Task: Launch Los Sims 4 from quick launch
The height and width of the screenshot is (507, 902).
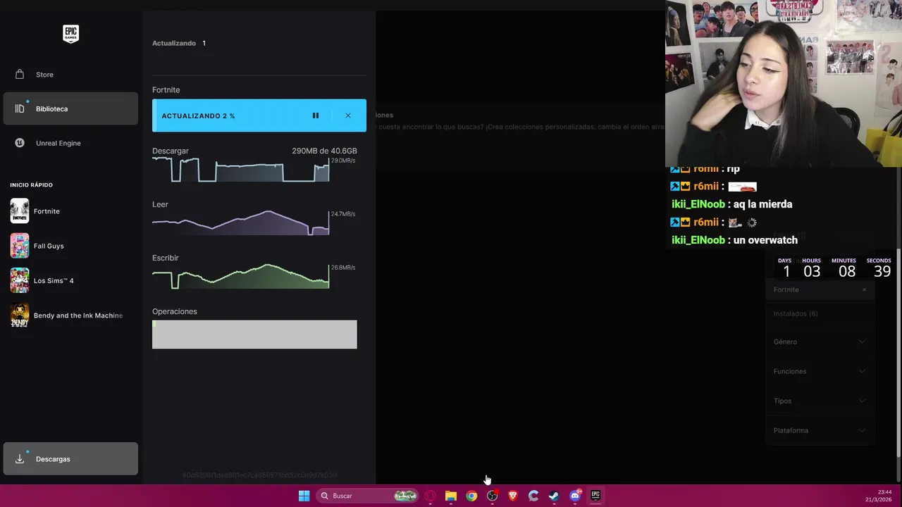Action: [70, 280]
